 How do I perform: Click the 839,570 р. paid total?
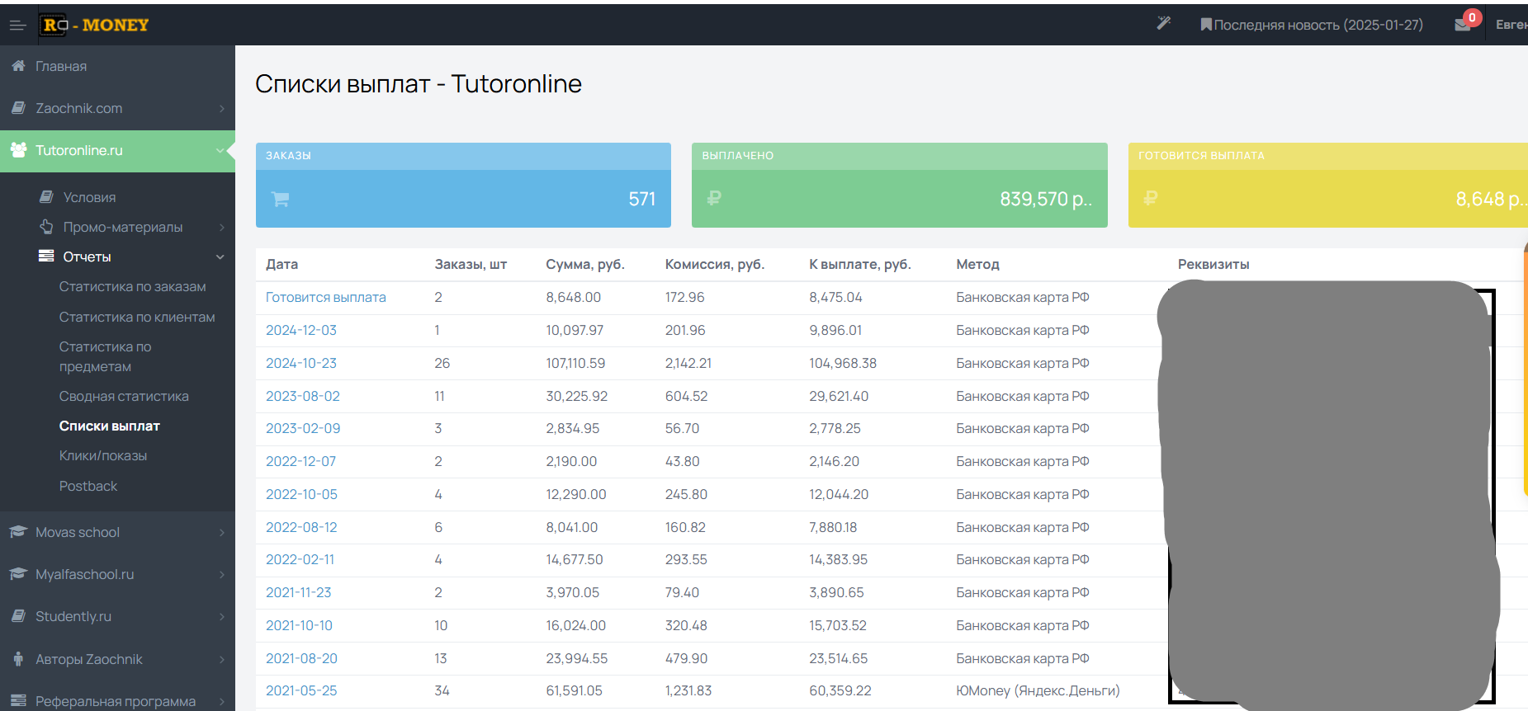click(x=1046, y=199)
